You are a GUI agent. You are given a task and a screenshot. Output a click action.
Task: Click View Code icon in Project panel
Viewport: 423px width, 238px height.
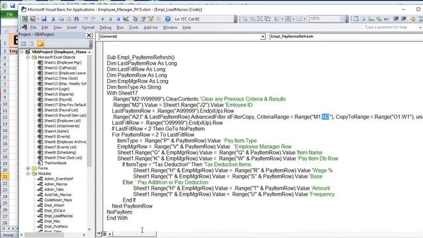(24, 44)
